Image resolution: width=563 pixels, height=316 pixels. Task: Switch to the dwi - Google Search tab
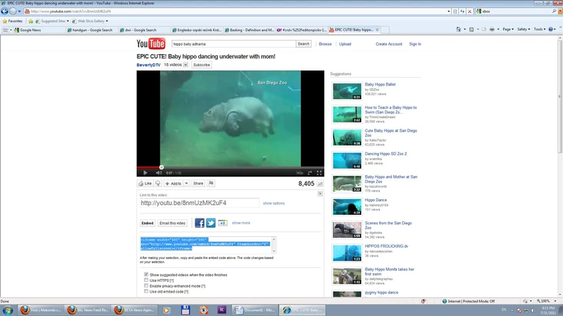point(144,30)
